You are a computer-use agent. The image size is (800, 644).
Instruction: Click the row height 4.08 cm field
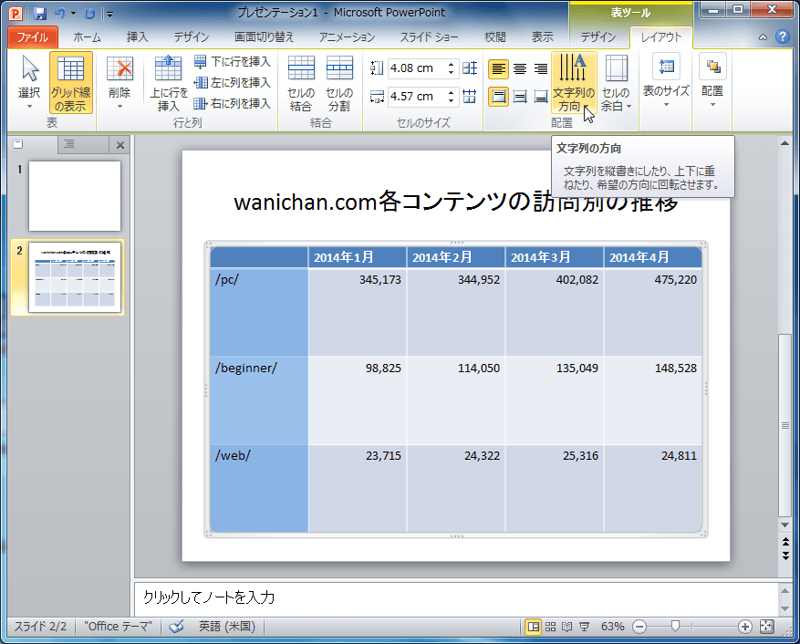pyautogui.click(x=416, y=68)
